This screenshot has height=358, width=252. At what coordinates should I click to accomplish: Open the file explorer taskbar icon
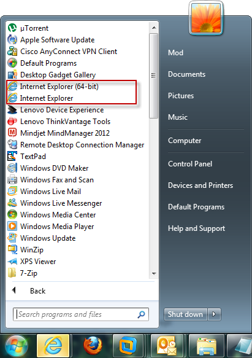tap(207, 346)
